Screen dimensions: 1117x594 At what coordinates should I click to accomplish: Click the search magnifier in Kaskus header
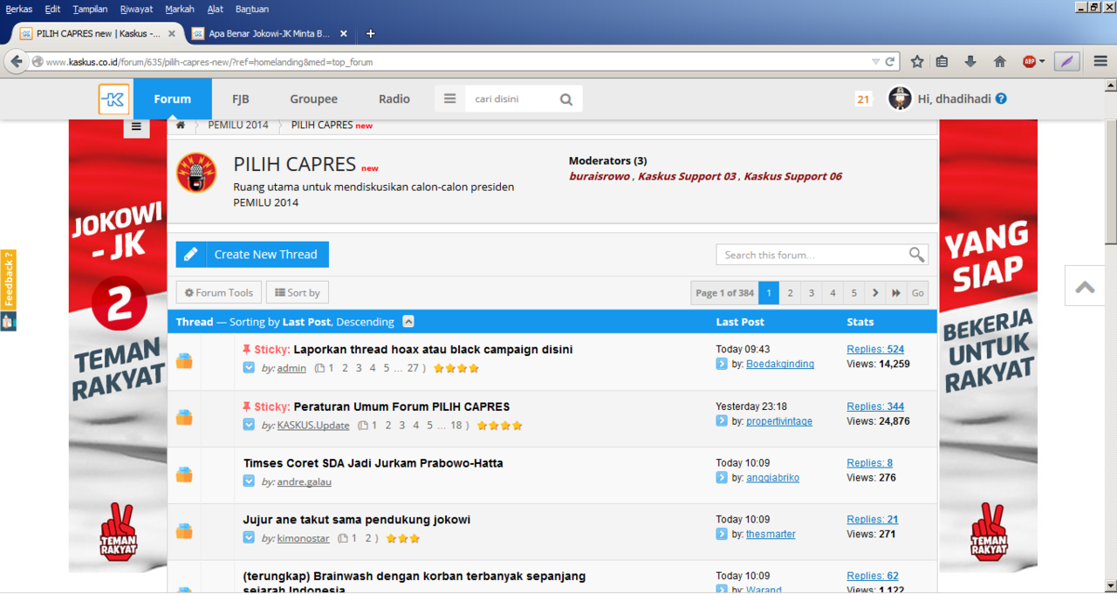click(x=566, y=99)
